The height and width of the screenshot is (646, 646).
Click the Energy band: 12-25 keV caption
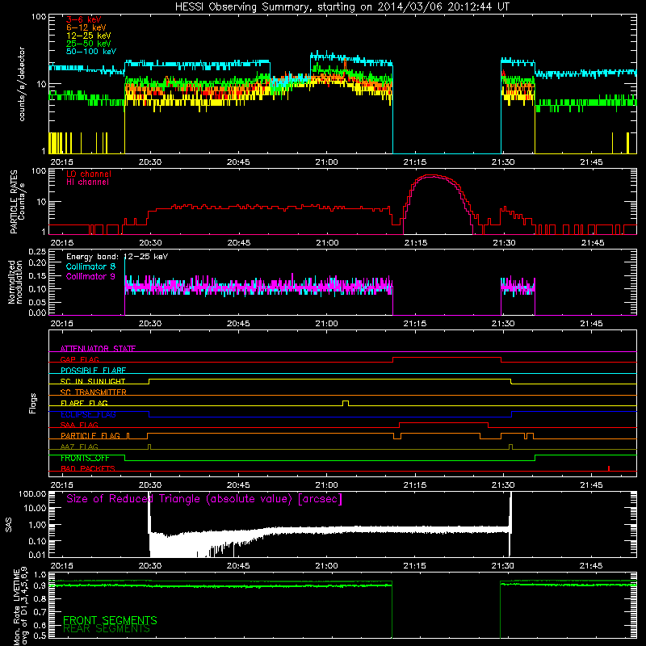pyautogui.click(x=117, y=257)
